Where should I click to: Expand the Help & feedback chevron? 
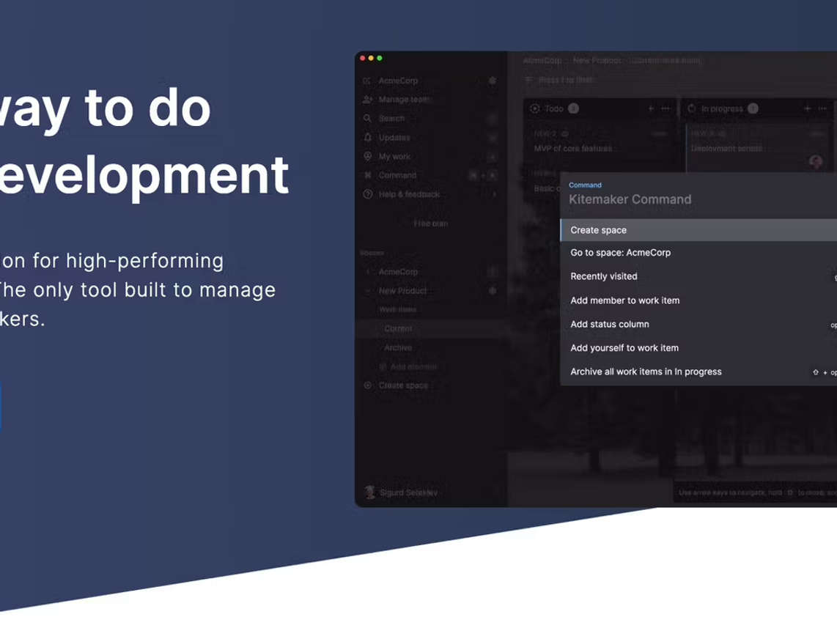(494, 194)
